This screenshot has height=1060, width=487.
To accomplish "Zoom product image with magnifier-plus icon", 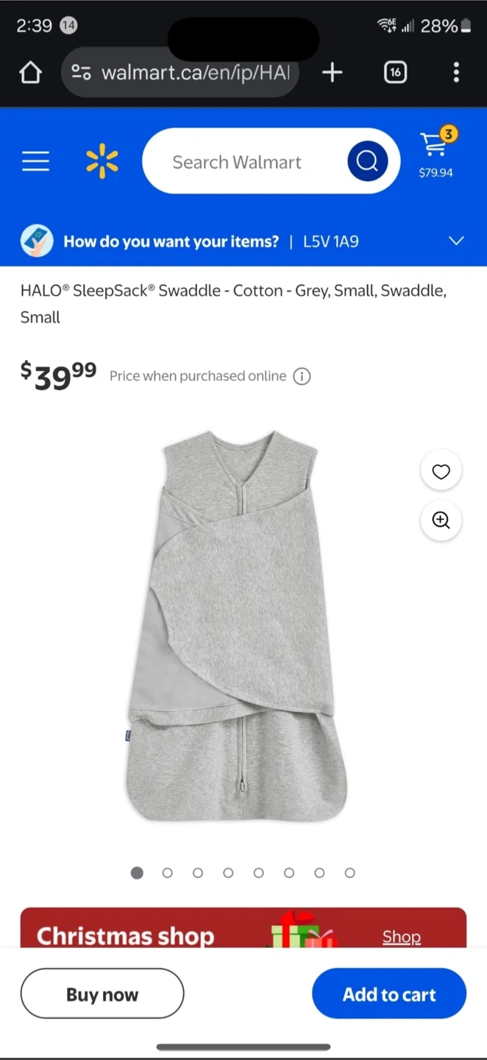I will 441,520.
